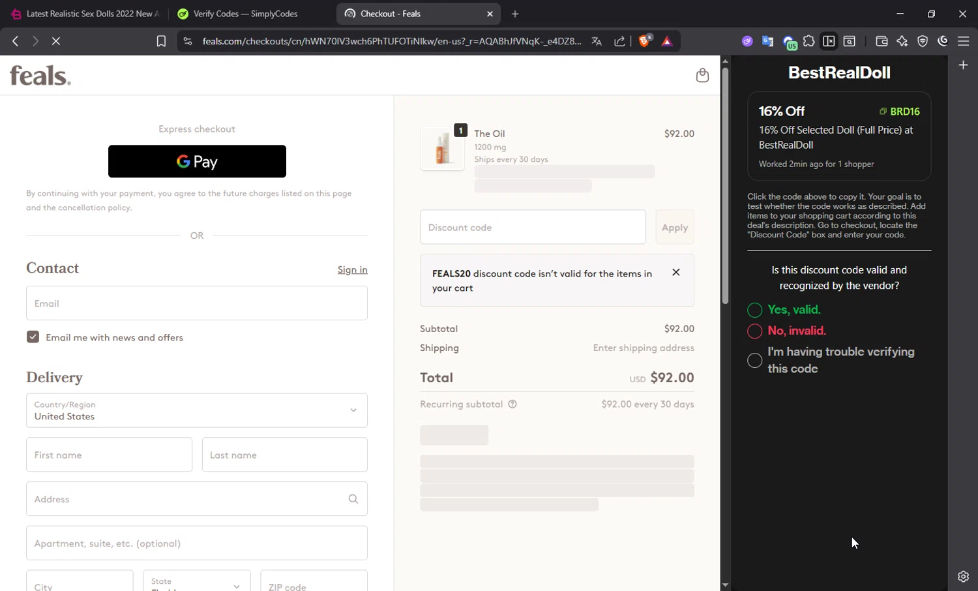
Task: Click the Recurring subtotal help icon
Action: point(512,404)
